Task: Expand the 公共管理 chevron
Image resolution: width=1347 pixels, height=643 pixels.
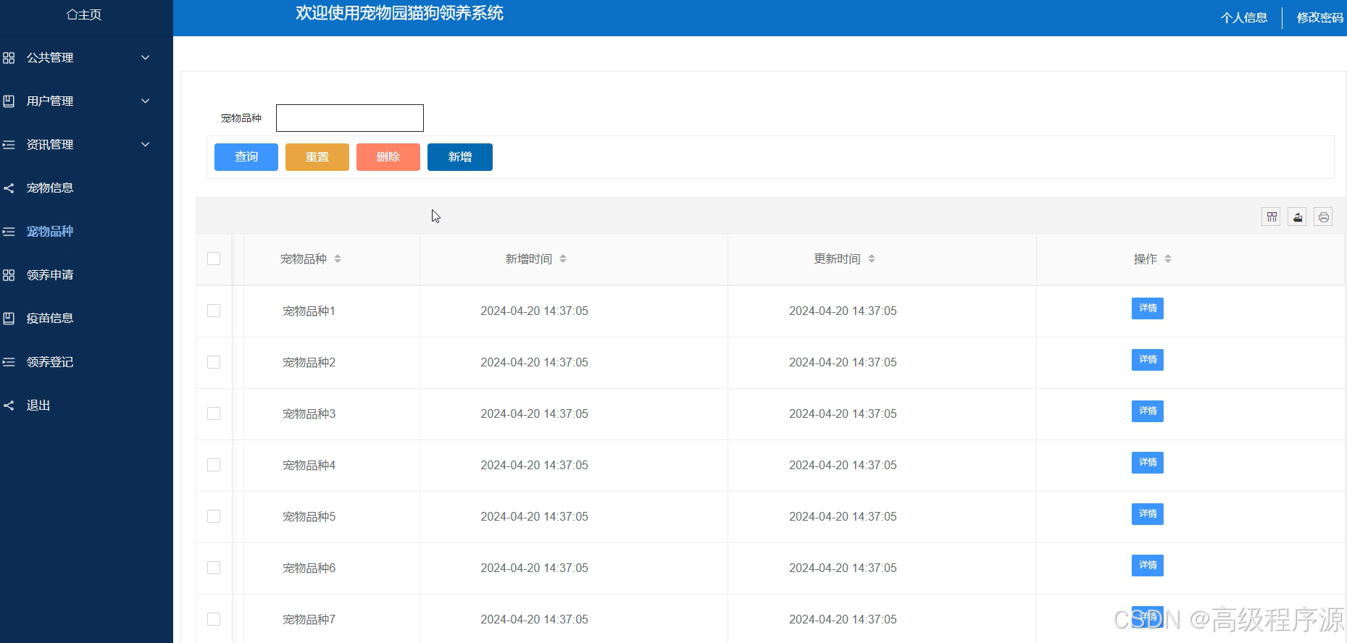Action: coord(145,58)
